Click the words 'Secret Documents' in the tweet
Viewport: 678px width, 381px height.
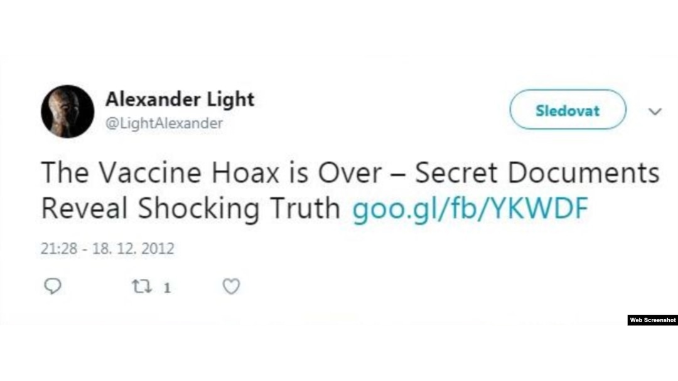tap(537, 172)
